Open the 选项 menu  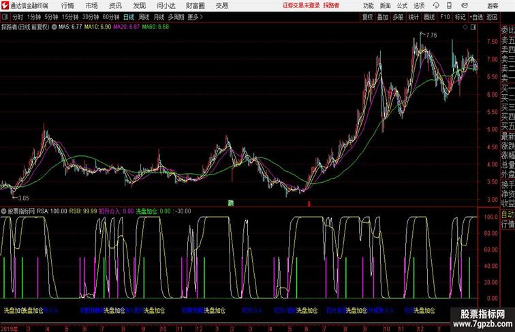pos(419,5)
